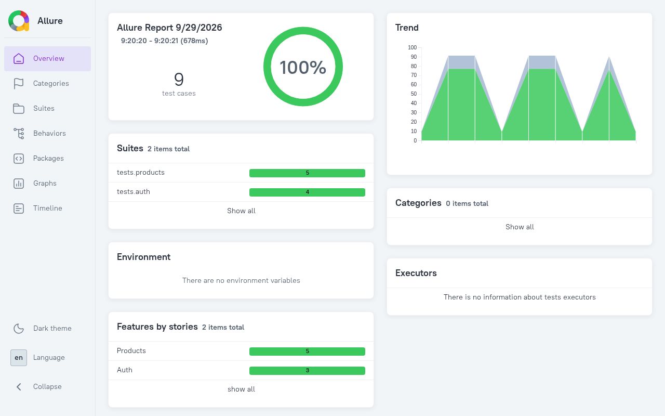Click the 'Allure Report 9/29/2026' title

(169, 28)
